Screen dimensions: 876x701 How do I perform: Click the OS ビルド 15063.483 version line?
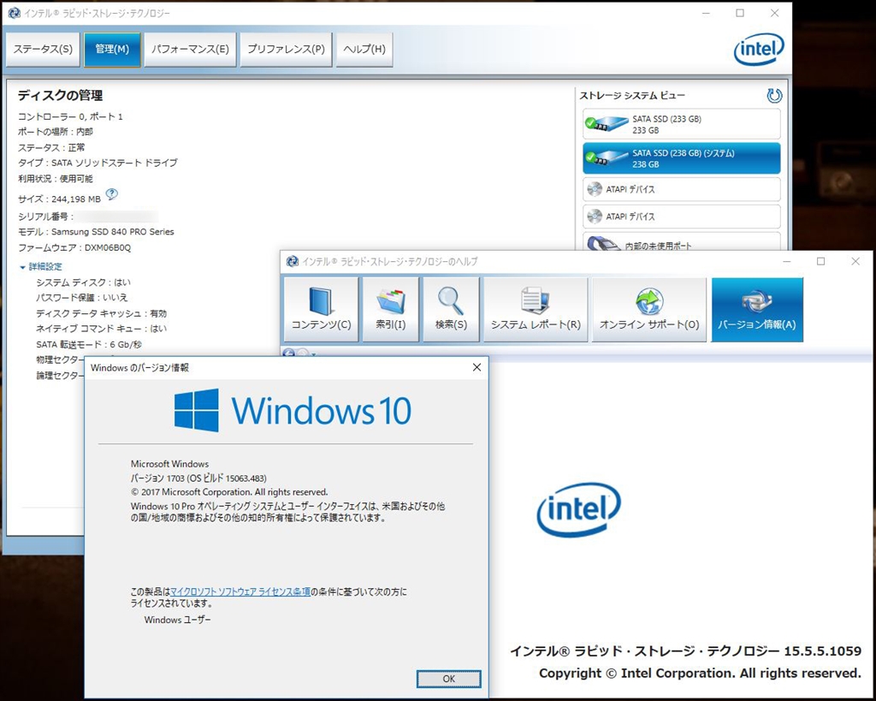click(198, 478)
